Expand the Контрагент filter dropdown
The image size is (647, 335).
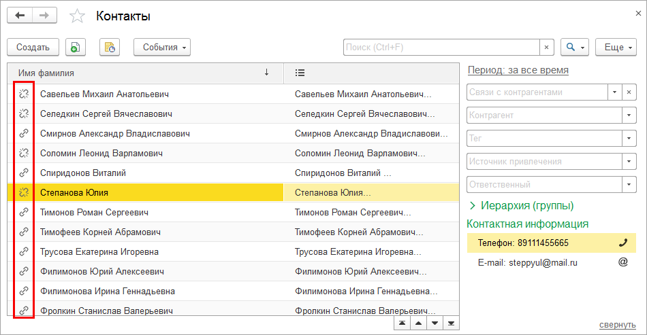click(x=628, y=116)
